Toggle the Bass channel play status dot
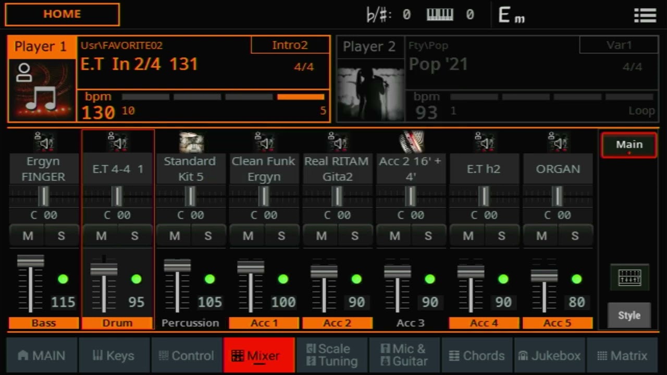This screenshot has width=667, height=375. 63,279
